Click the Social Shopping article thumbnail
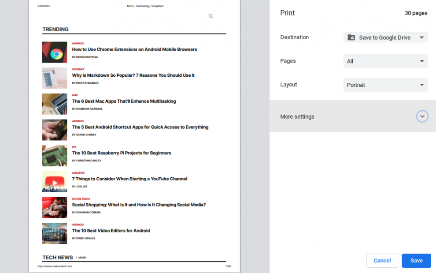This screenshot has width=436, height=273. tap(55, 208)
